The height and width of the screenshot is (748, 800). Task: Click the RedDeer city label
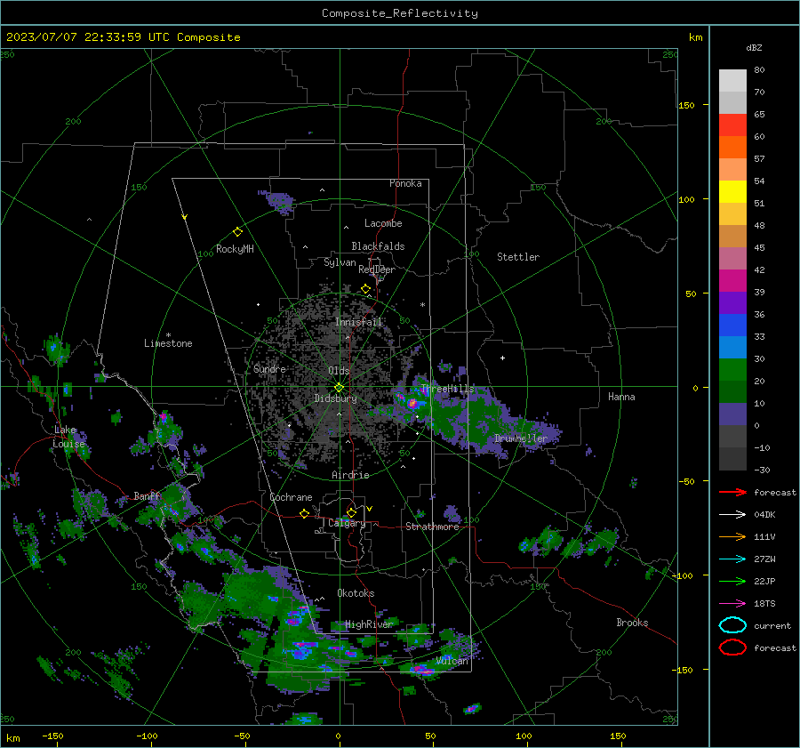pos(377,269)
